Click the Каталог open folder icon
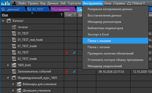The image size is (152, 93). 9,21
